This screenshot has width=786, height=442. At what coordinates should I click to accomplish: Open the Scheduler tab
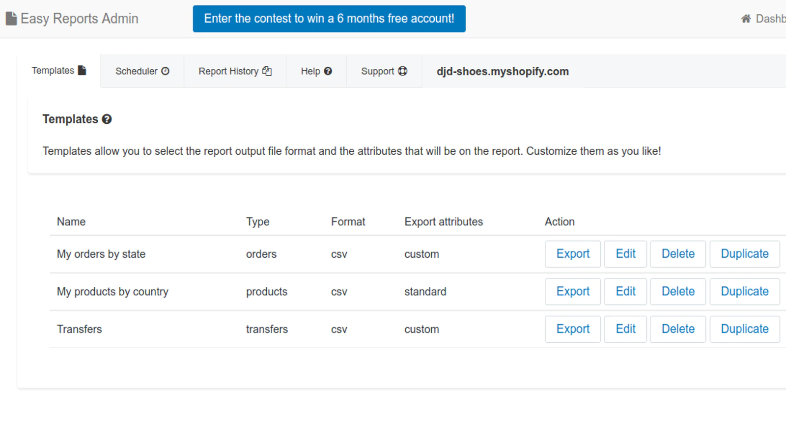click(142, 71)
